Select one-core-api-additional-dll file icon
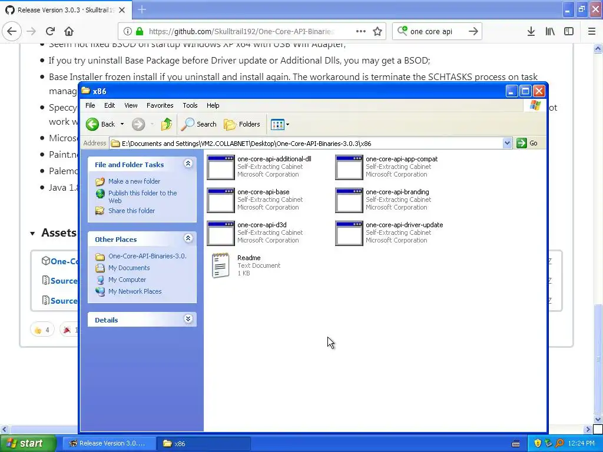 pos(221,167)
